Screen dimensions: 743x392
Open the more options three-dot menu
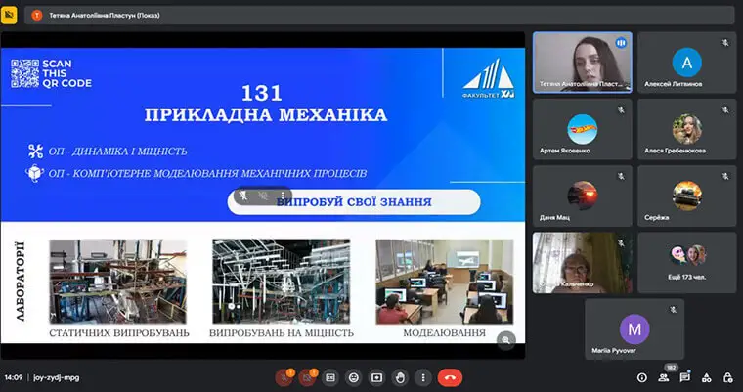pos(422,377)
